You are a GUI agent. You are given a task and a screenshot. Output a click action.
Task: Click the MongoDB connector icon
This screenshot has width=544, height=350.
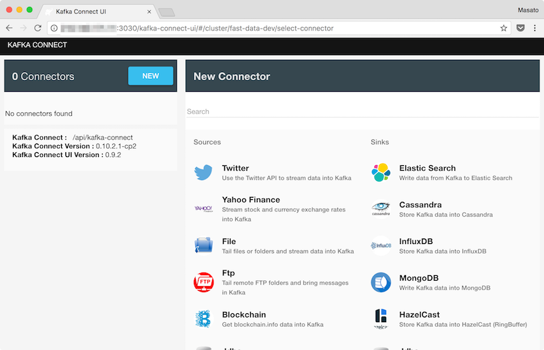[381, 282]
